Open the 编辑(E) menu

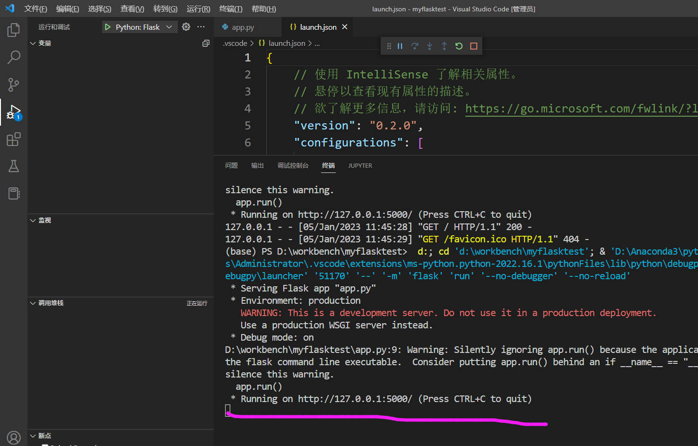pos(68,9)
